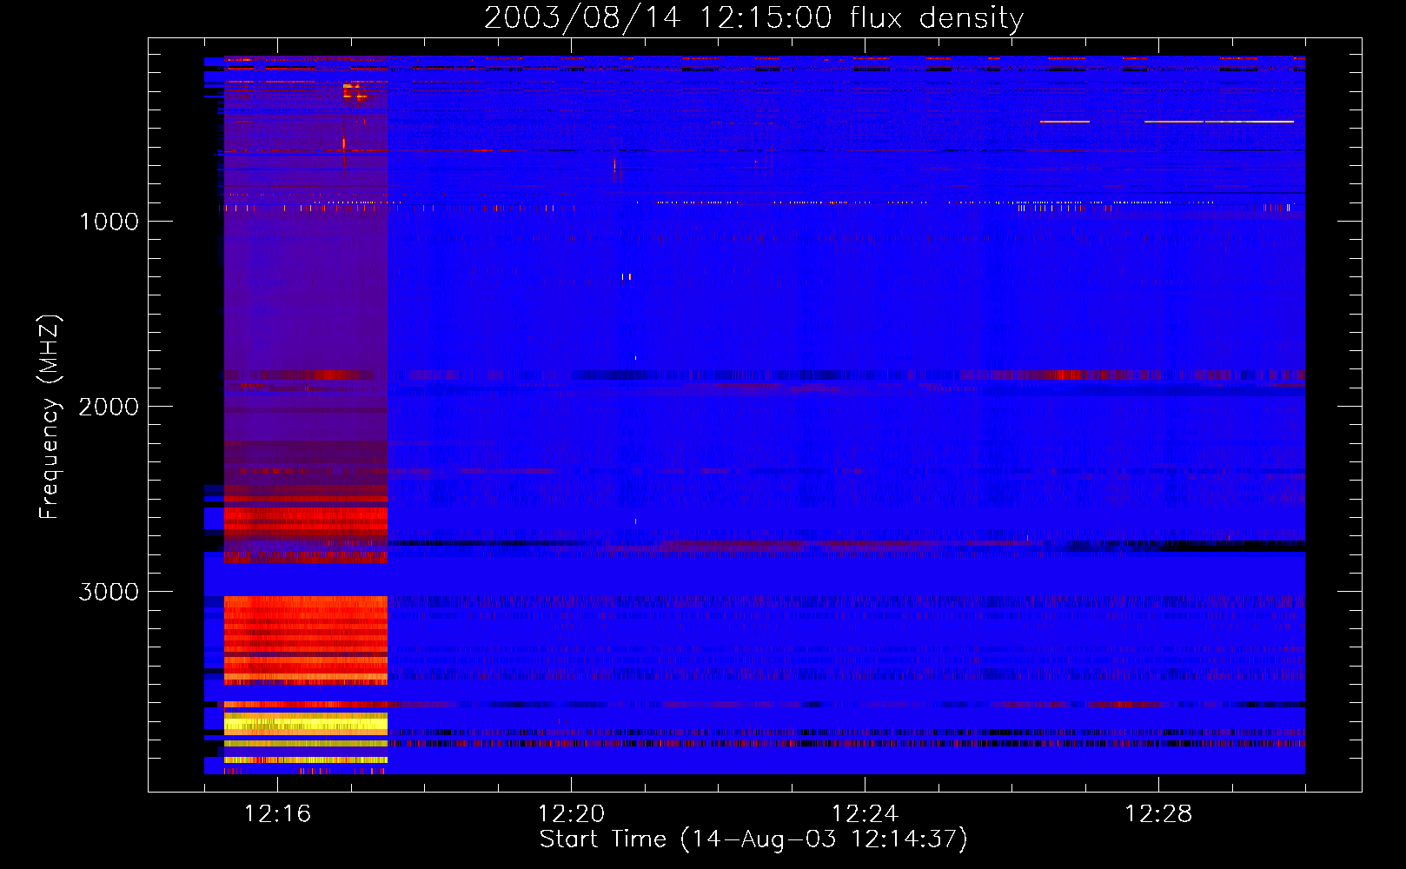This screenshot has height=869, width=1406.
Task: Click the 12:24 time tick label
Action: tap(865, 814)
